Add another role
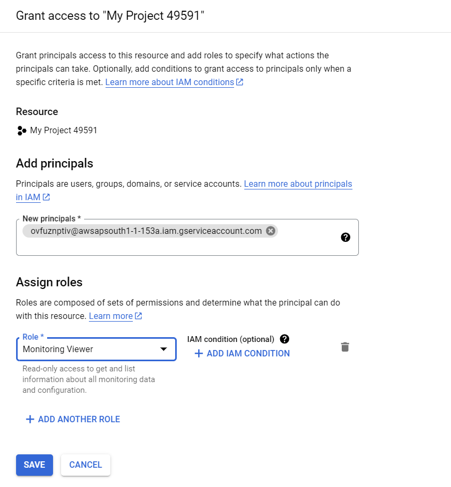Screen dimensions: 451x487 click(x=73, y=419)
